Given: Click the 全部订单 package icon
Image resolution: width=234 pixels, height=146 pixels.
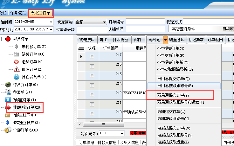Looking at the screenshot, I should (8, 130).
